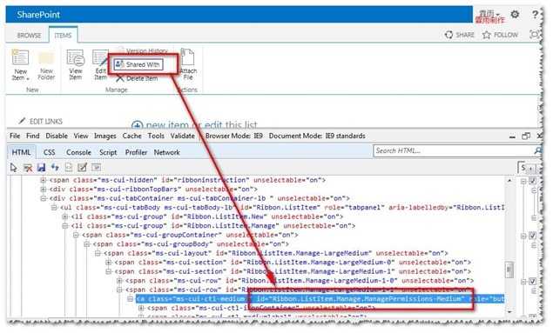This screenshot has width=553, height=333.
Task: Switch to the Console tab
Action: click(78, 152)
